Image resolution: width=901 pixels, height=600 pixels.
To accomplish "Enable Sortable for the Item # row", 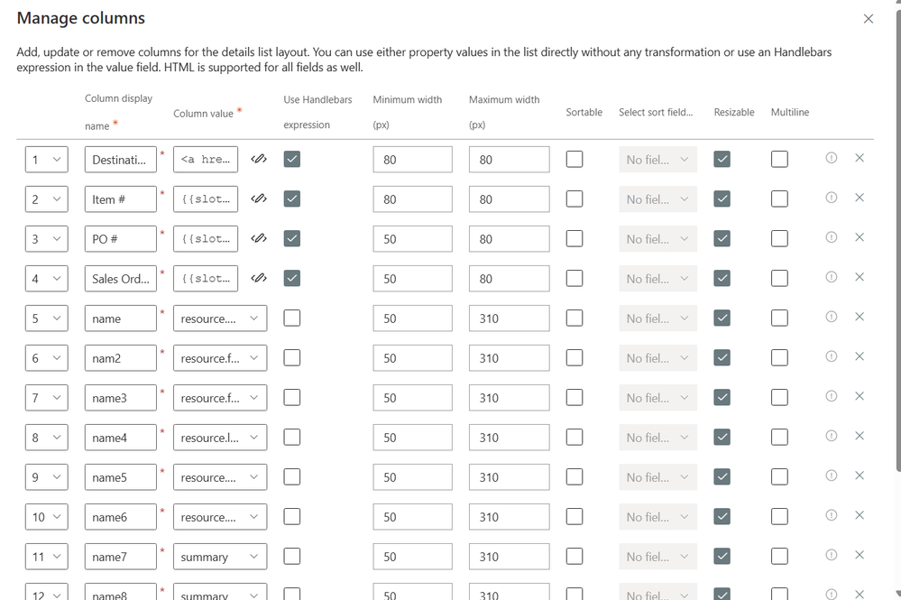I will click(x=575, y=199).
